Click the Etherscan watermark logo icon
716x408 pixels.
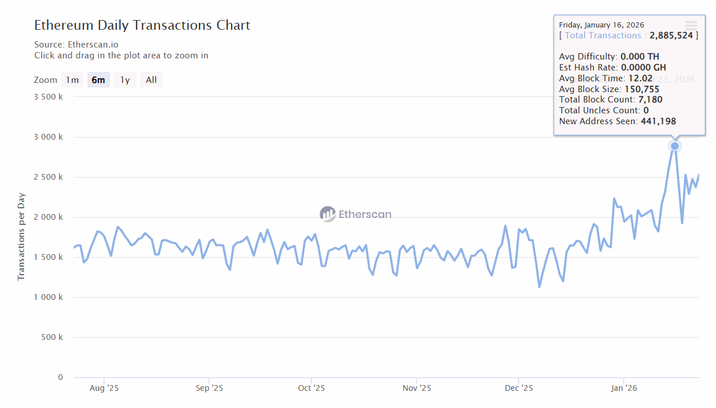328,214
